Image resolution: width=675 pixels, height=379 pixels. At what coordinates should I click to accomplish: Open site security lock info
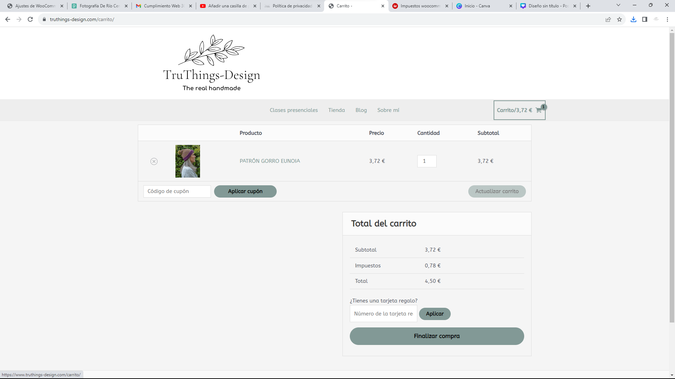(x=44, y=19)
